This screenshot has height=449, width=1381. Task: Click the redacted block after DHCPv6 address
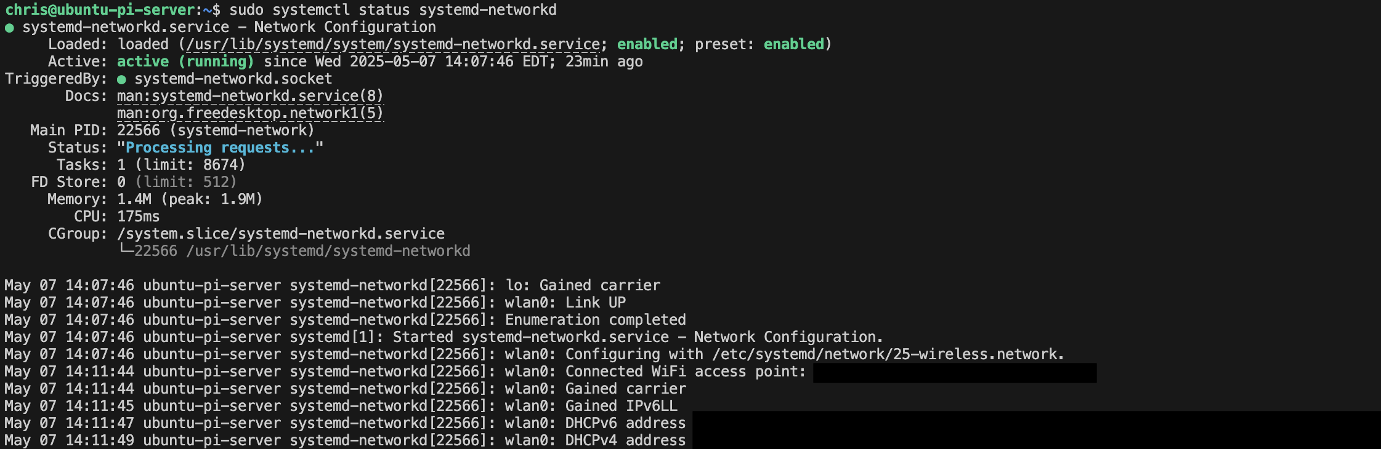[x=1035, y=423]
